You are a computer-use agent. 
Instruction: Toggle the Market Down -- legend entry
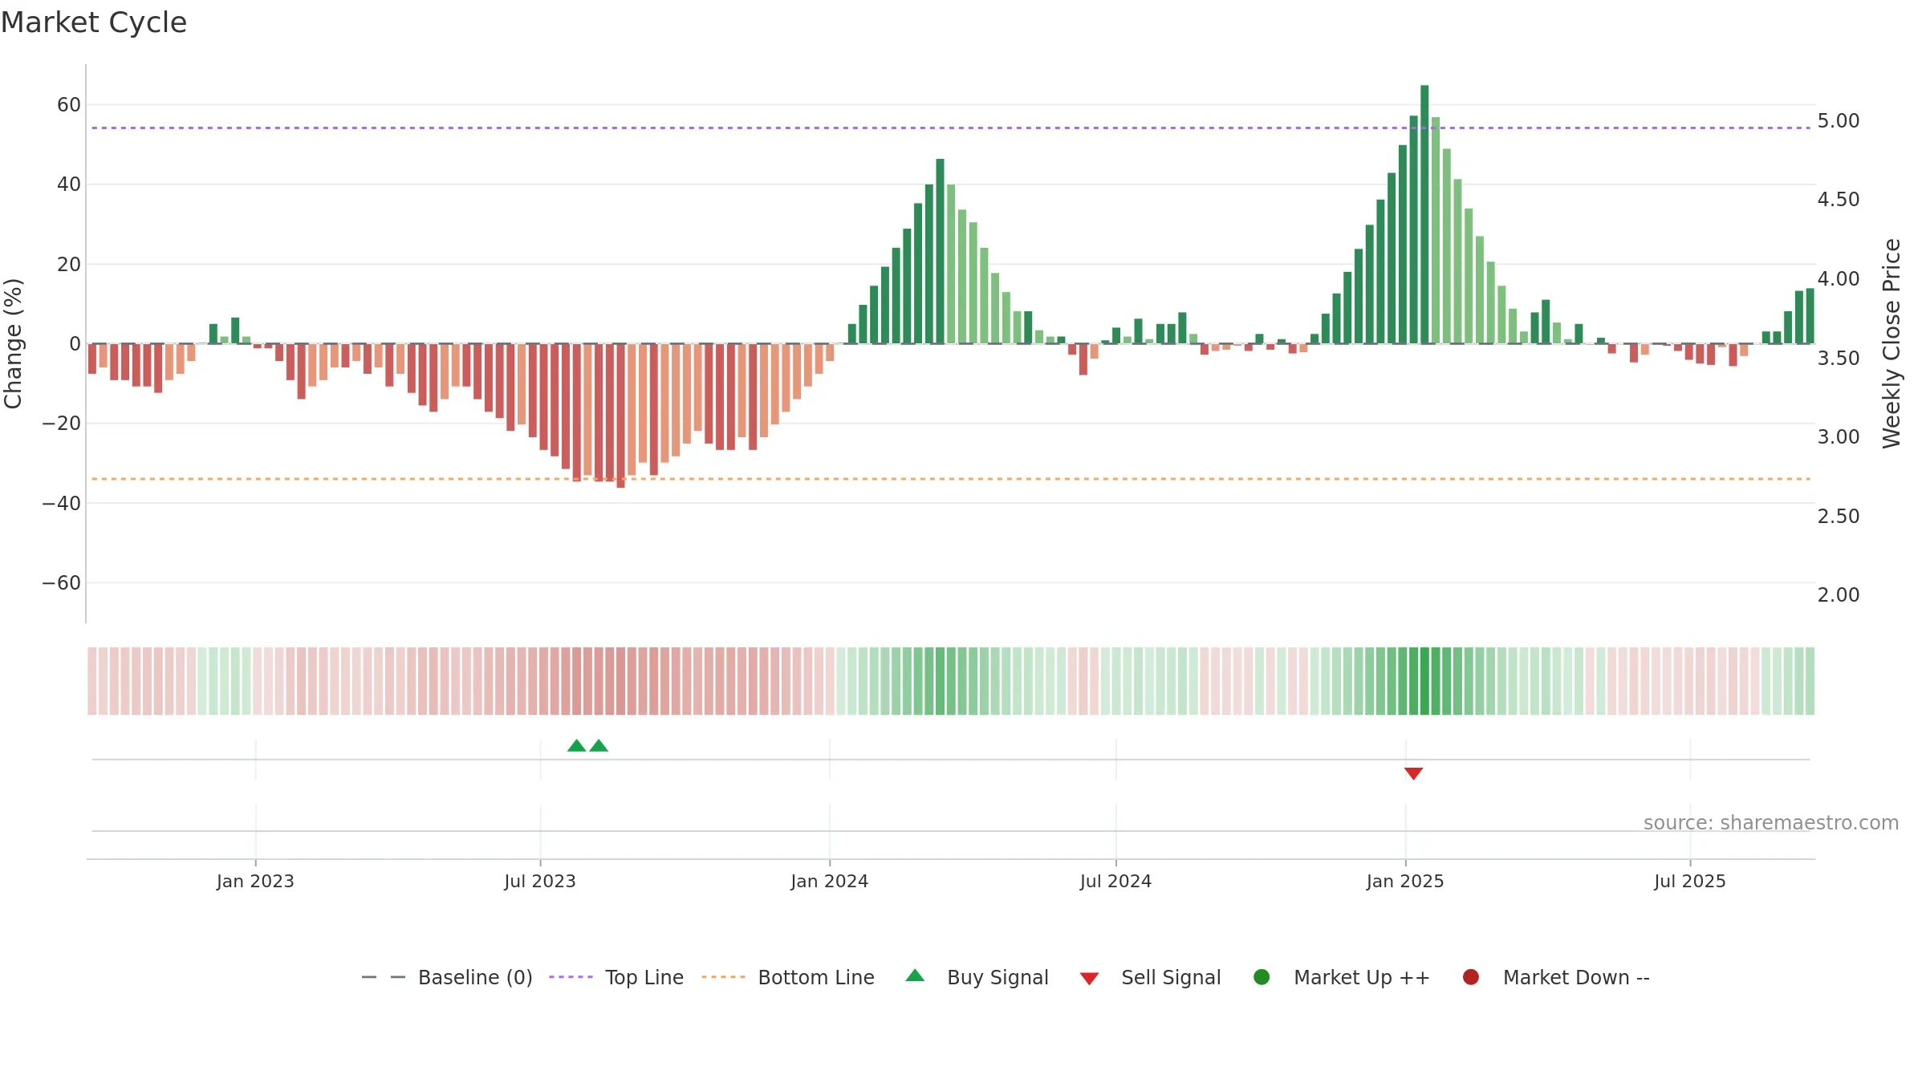coord(1555,977)
